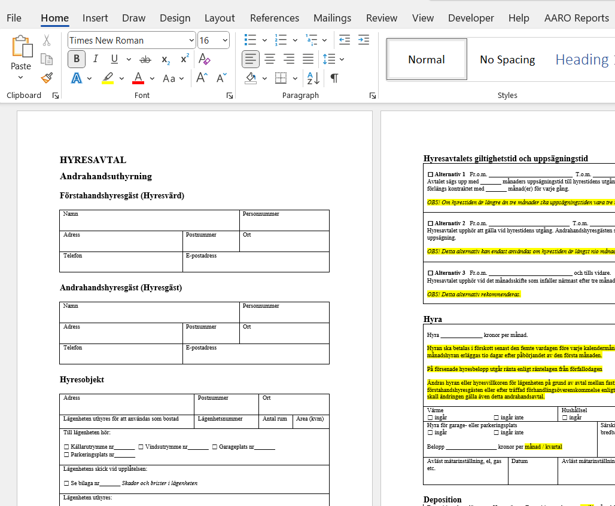Apply italic formatting
This screenshot has height=506, width=615.
95,59
